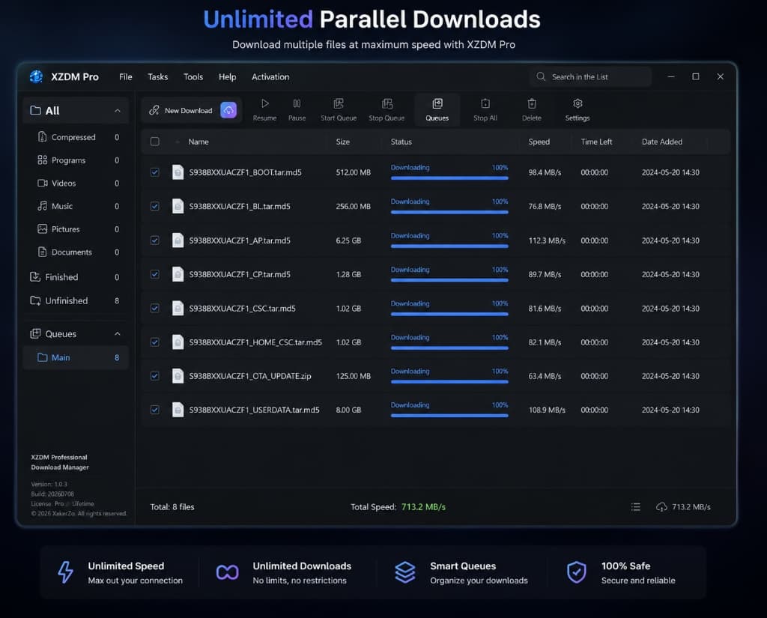Select the Programs category
Image resolution: width=767 pixels, height=618 pixels.
(x=76, y=160)
